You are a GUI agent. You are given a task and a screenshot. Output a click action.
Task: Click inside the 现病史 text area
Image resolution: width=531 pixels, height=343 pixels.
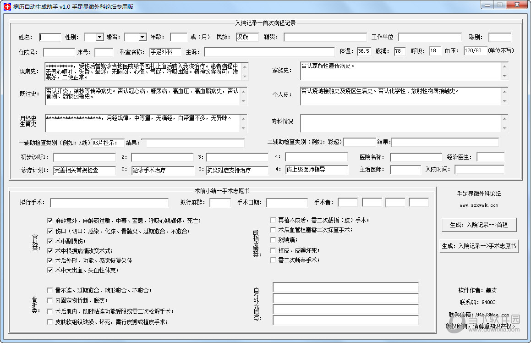143,71
